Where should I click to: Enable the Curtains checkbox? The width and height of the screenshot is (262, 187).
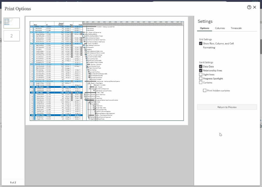201,82
